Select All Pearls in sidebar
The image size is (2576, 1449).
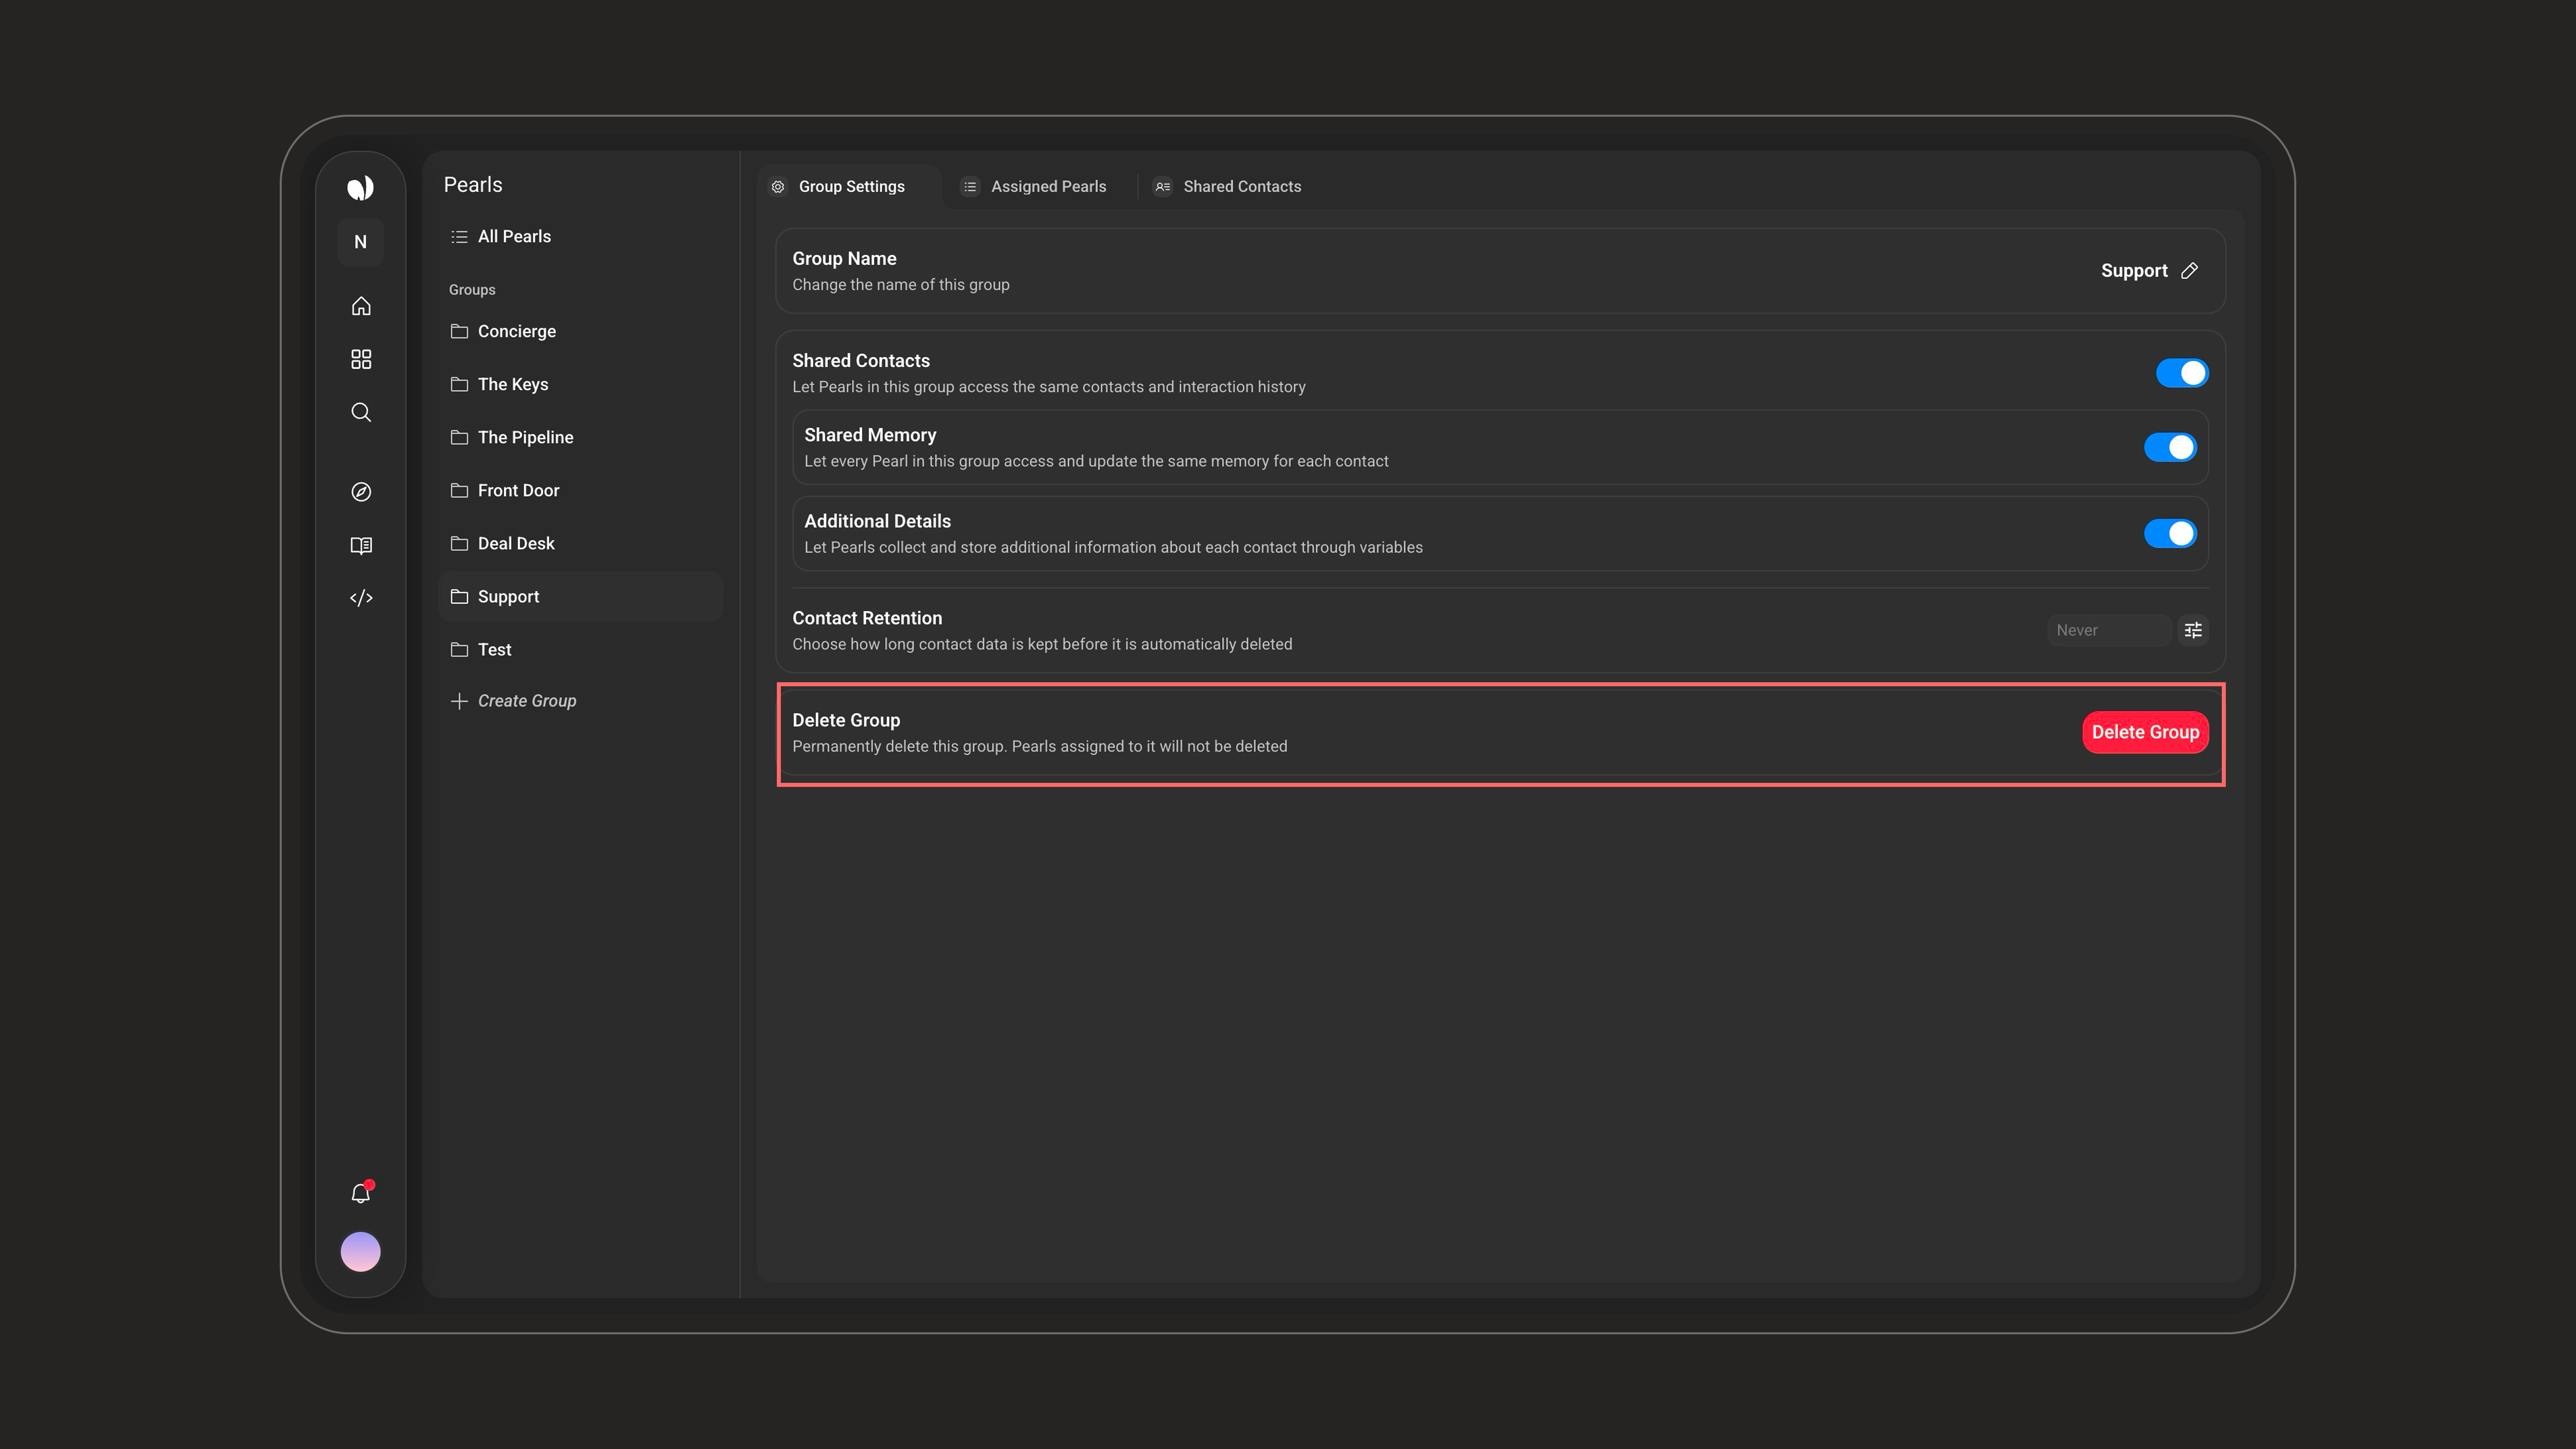[x=580, y=237]
